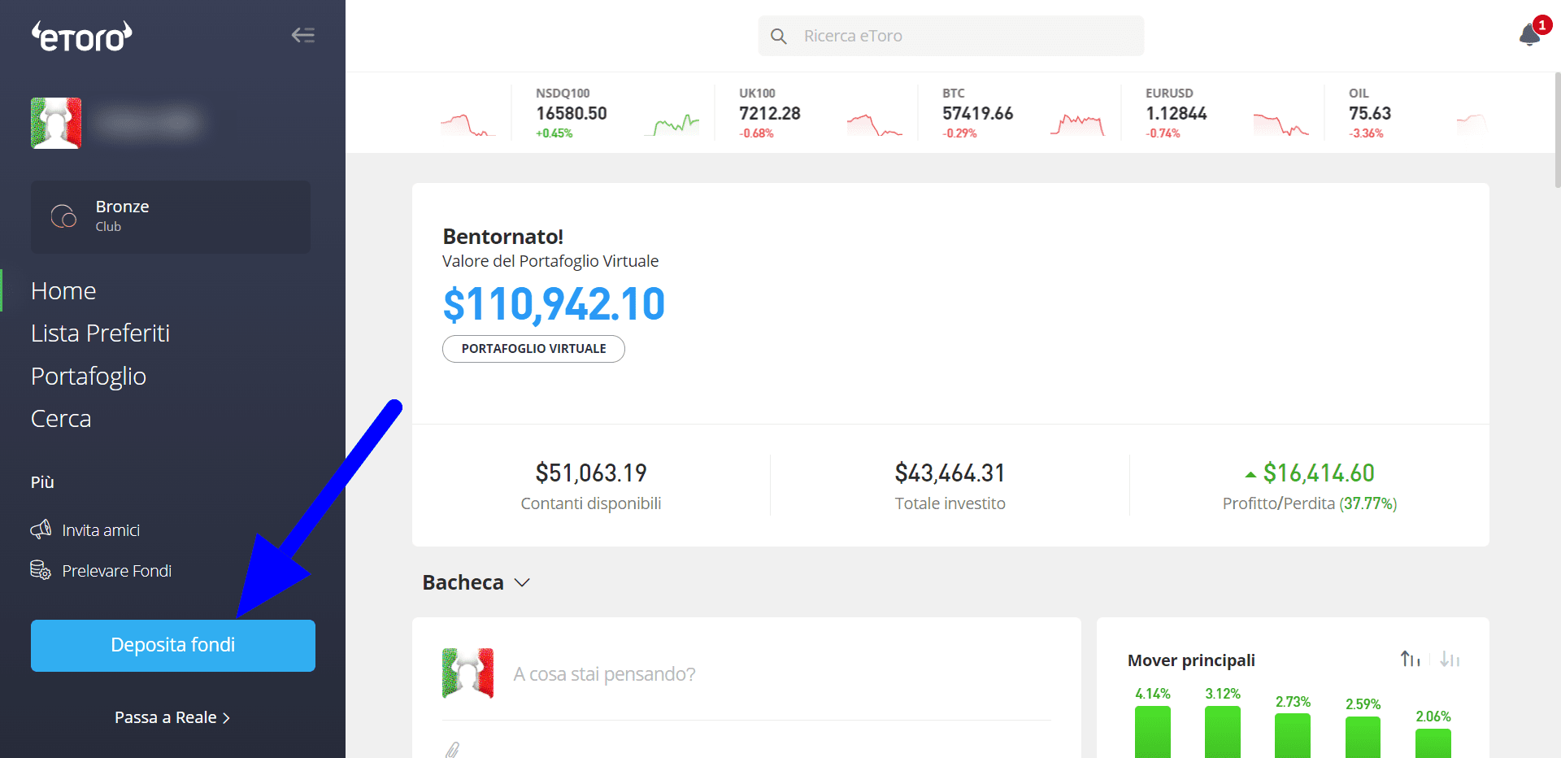Screen dimensions: 1561x758
Task: Click the profit value $16,414.60
Action: pos(1319,473)
